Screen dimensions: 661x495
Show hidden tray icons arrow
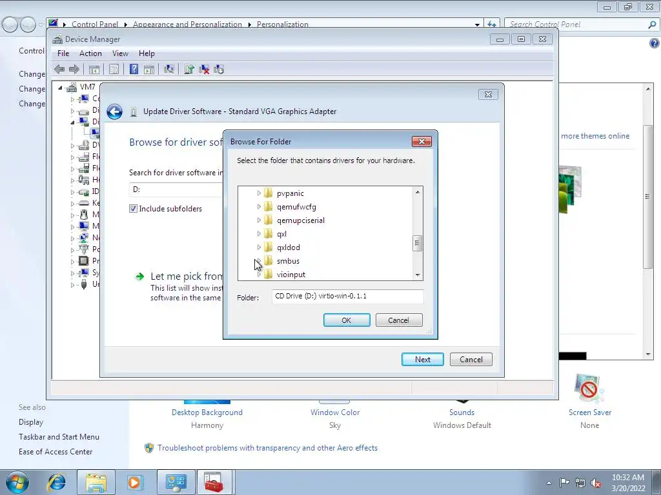549,483
